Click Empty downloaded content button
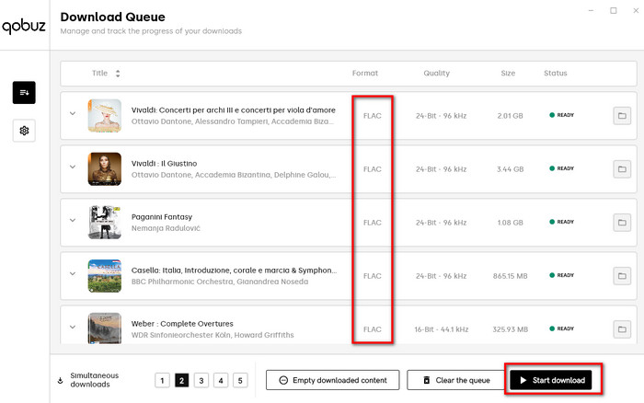Viewport: 644px width, 403px height. click(x=333, y=380)
